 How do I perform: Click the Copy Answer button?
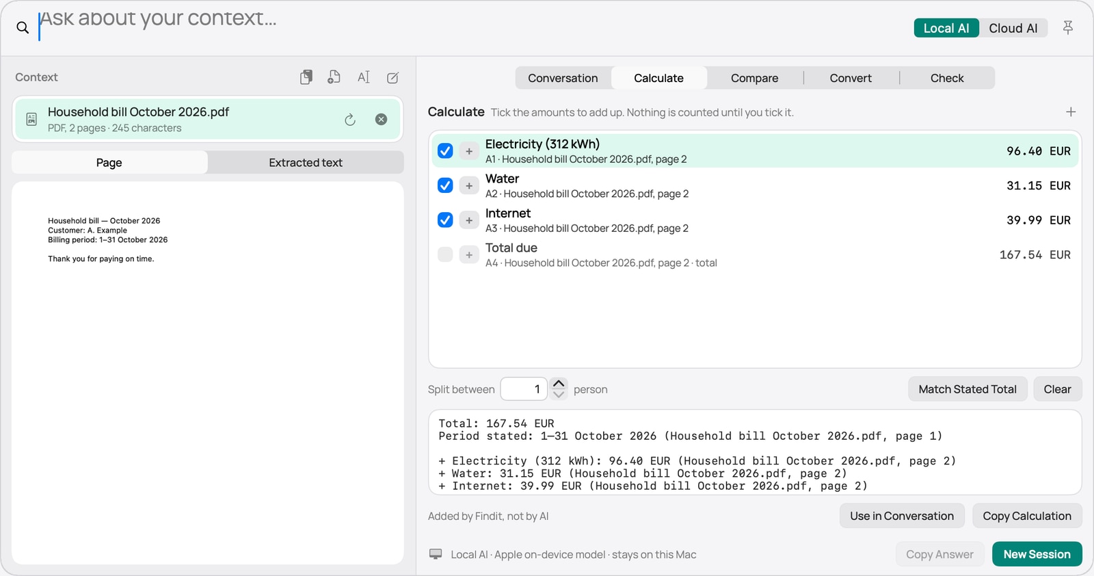coord(939,554)
